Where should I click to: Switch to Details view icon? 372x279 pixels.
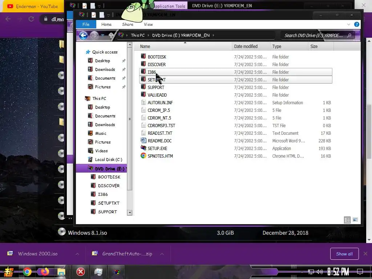[347, 220]
